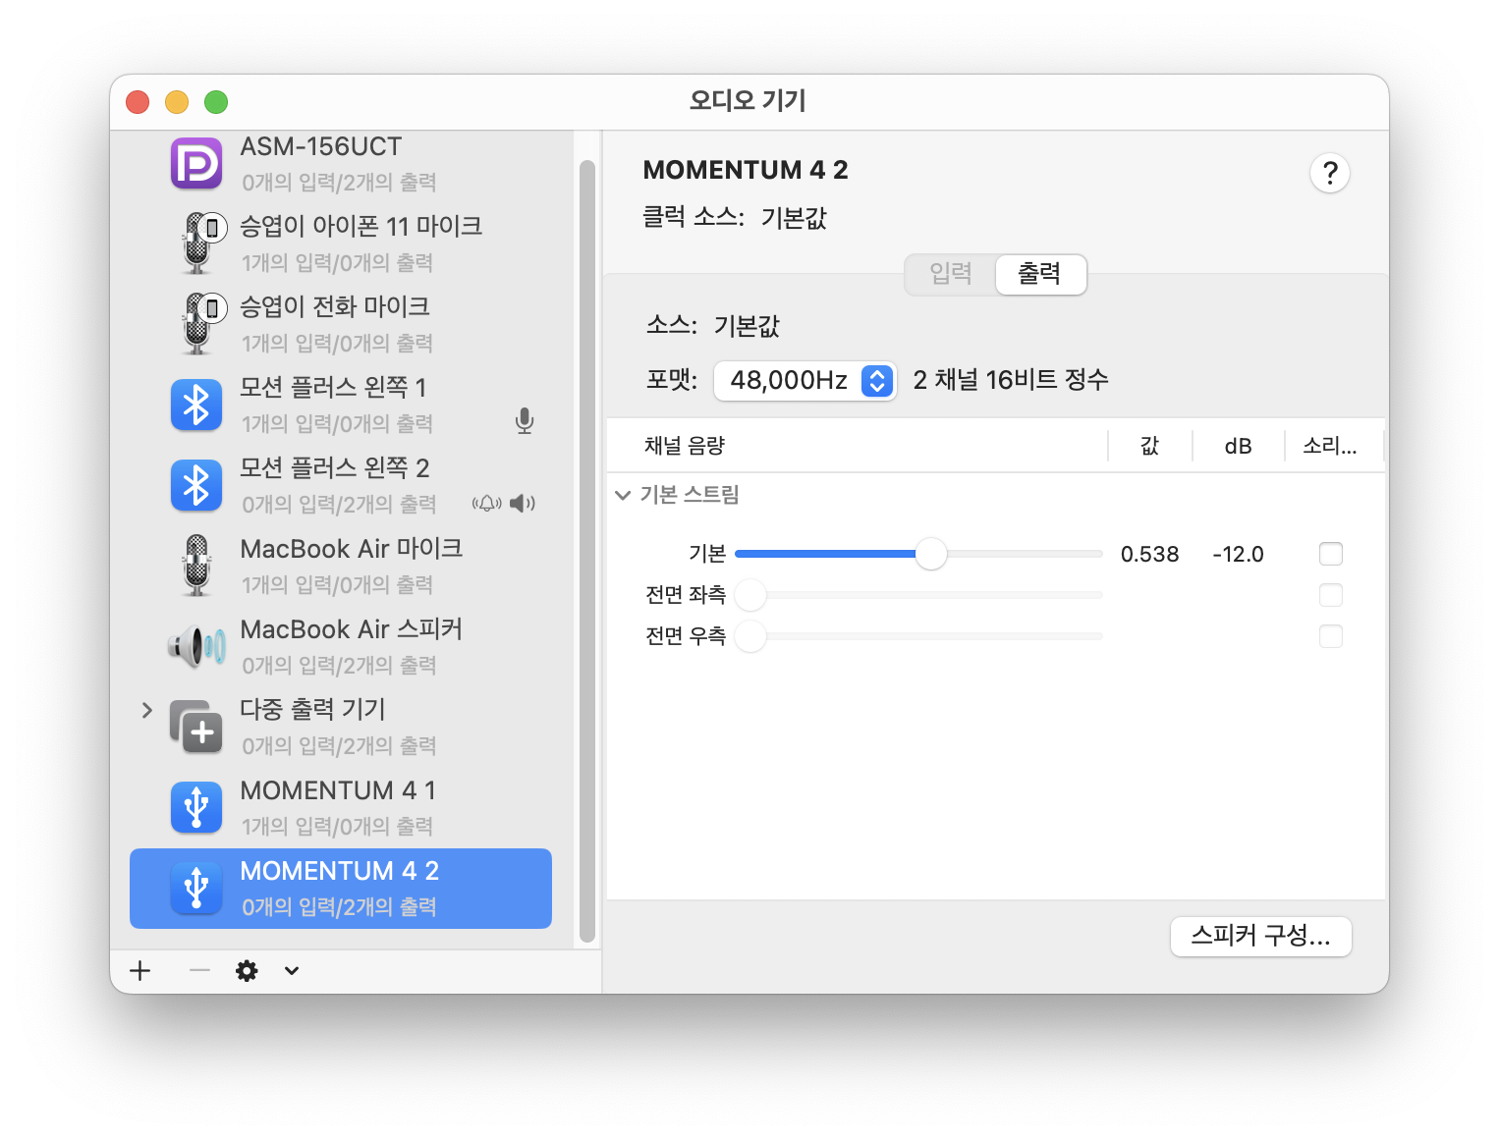Click the Bluetooth icon for 모션 플러스 왼쪽 1
Viewport: 1499px width, 1139px height.
coord(196,405)
